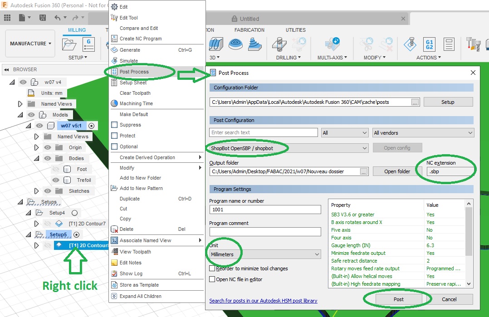Viewport: 489px width, 317px height.
Task: Expand the Setup4 2D Contour7 node
Action: (x=36, y=224)
